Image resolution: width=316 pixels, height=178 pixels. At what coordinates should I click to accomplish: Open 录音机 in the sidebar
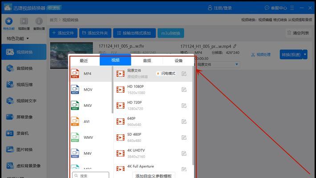pos(24,133)
